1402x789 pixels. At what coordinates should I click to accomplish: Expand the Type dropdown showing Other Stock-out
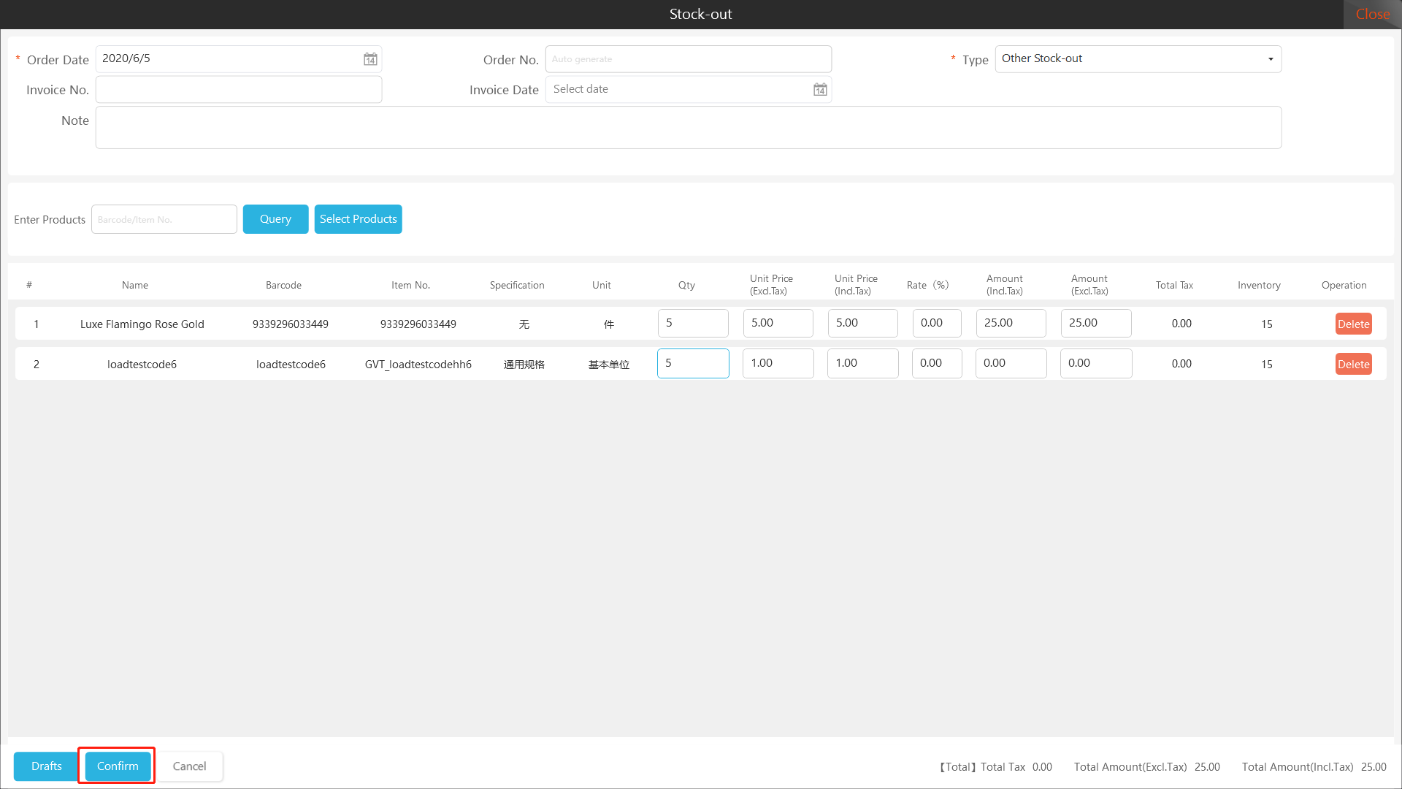click(x=1270, y=59)
